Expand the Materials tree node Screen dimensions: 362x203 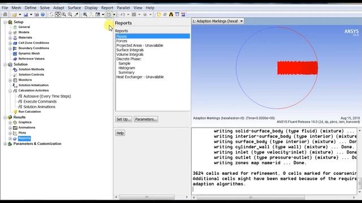tap(10, 38)
